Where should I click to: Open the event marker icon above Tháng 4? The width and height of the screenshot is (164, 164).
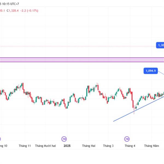(x=127, y=139)
